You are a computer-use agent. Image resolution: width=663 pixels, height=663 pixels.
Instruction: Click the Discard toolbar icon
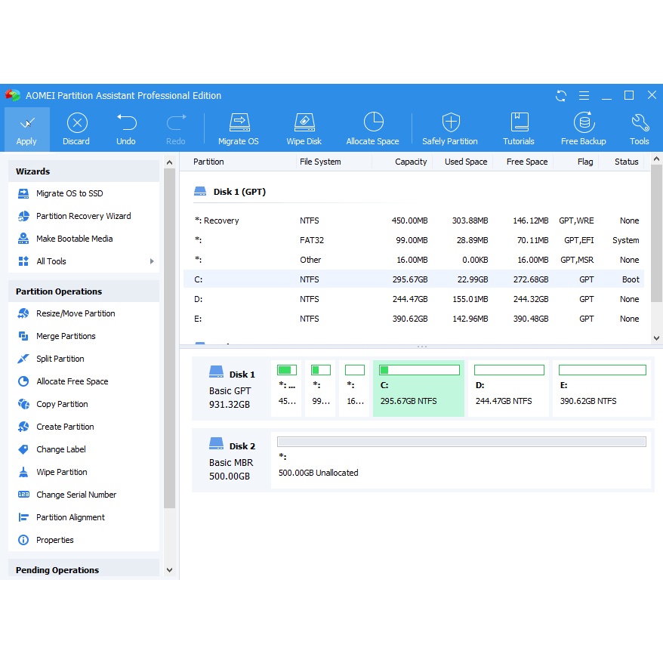pos(77,123)
